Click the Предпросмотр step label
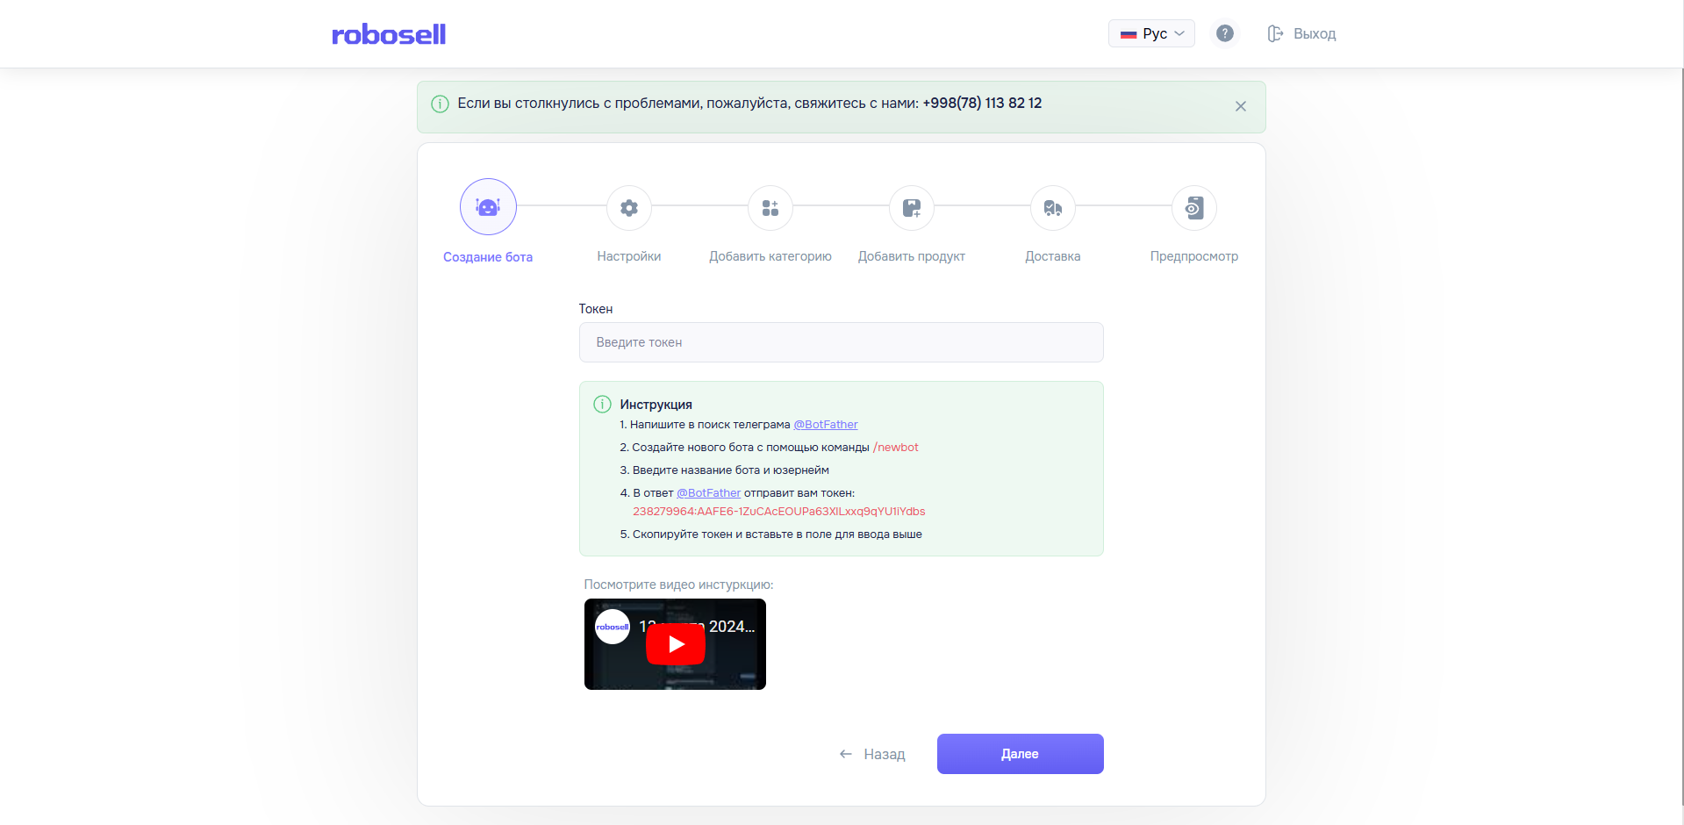This screenshot has height=825, width=1684. 1194,256
